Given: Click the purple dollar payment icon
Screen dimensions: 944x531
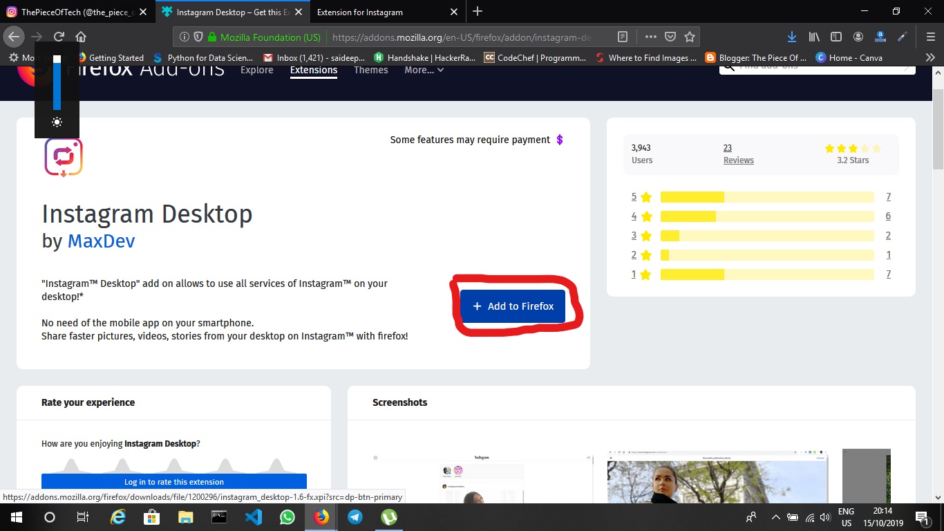Looking at the screenshot, I should coord(560,140).
